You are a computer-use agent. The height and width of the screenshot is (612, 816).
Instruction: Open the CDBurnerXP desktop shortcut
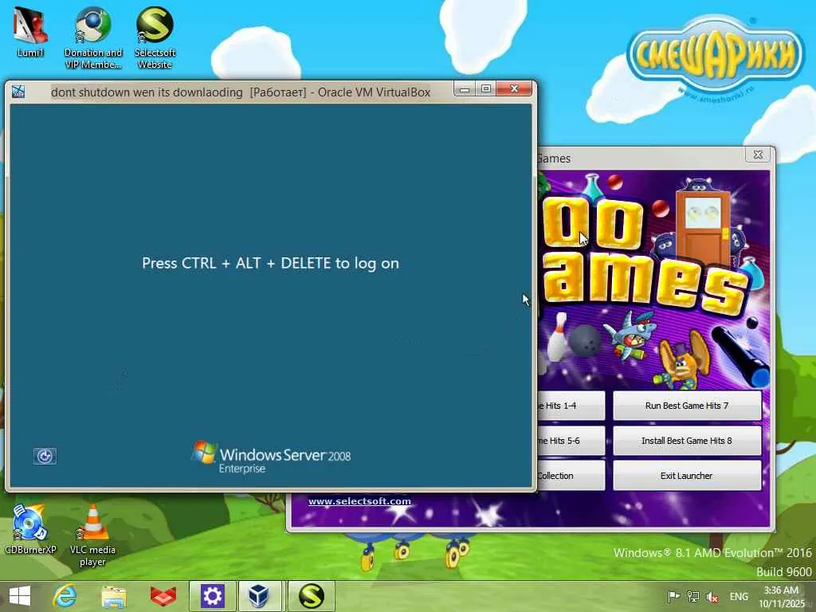point(30,529)
